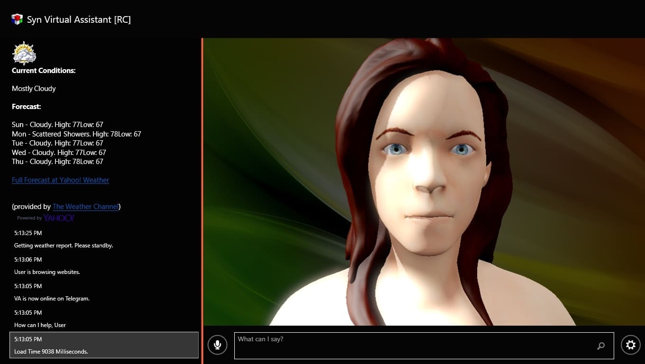Click the Mon - Scattered Showers forecast line
Screen dimensions: 645x364
pyautogui.click(x=76, y=134)
